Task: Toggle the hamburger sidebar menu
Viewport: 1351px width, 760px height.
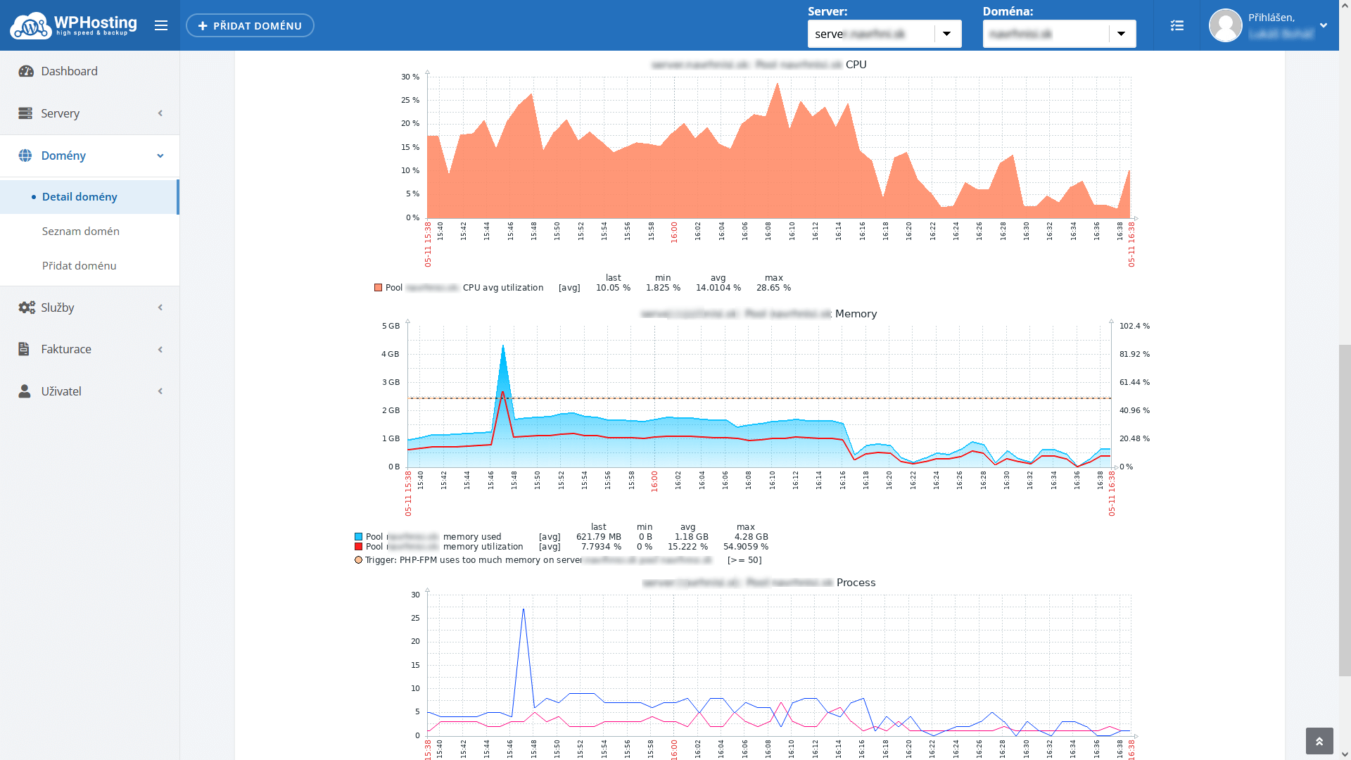Action: [x=161, y=25]
